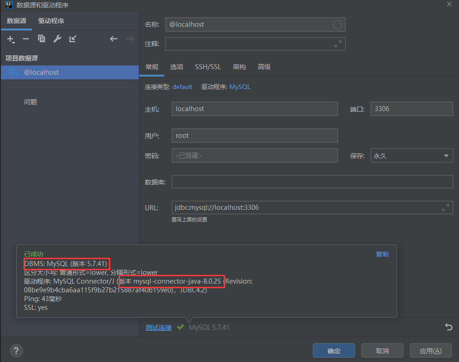459x362 pixels.
Task: Switch to the 高级 tab
Action: tap(264, 66)
